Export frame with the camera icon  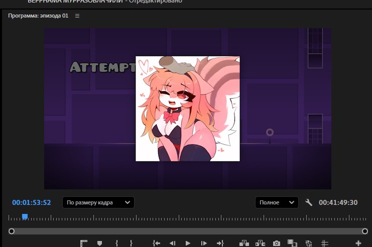277,243
